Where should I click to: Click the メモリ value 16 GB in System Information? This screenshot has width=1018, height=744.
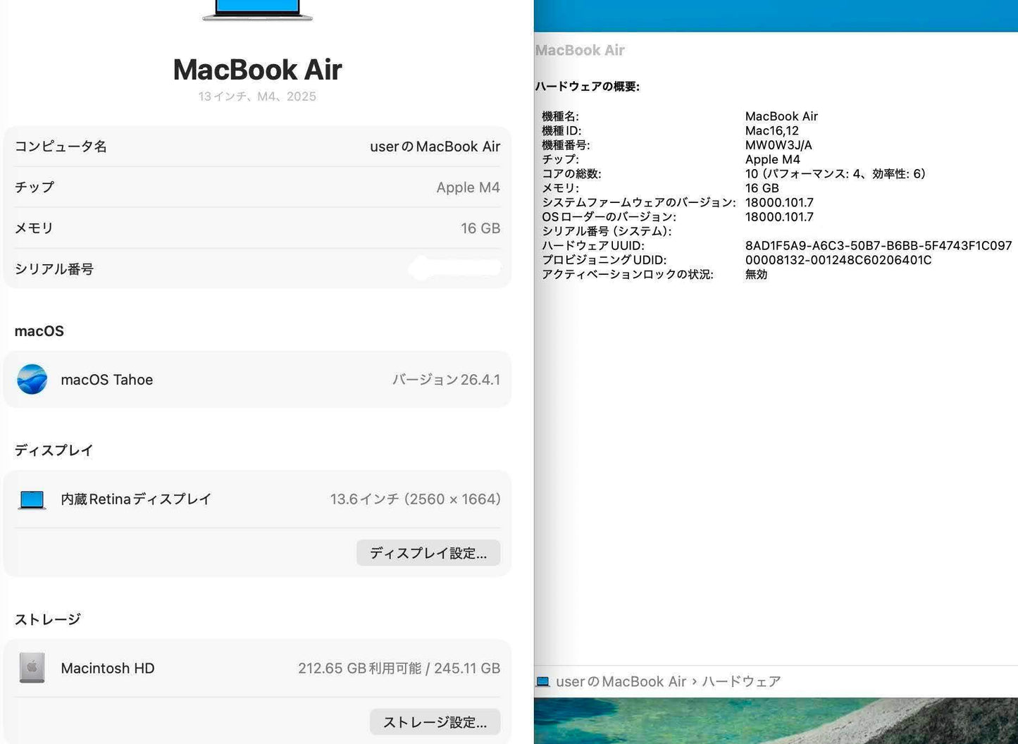point(762,188)
